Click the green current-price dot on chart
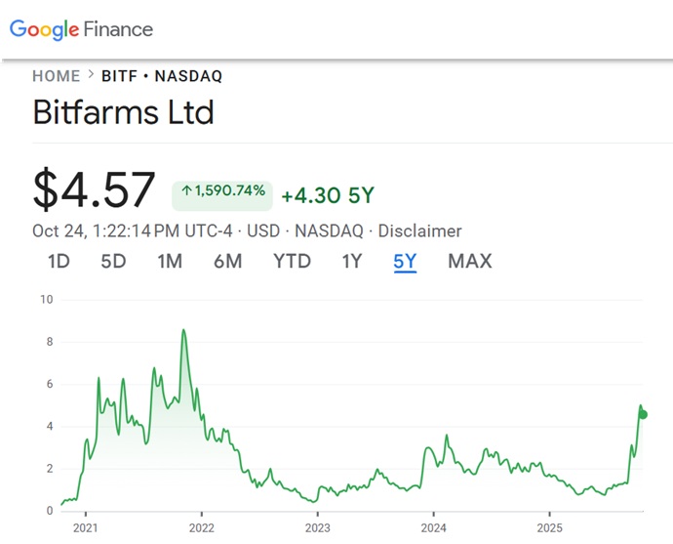The width and height of the screenshot is (673, 544). pos(642,414)
